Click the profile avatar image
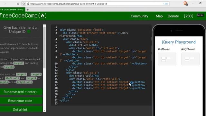The height and width of the screenshot is (116, 206). pyautogui.click(x=200, y=15)
